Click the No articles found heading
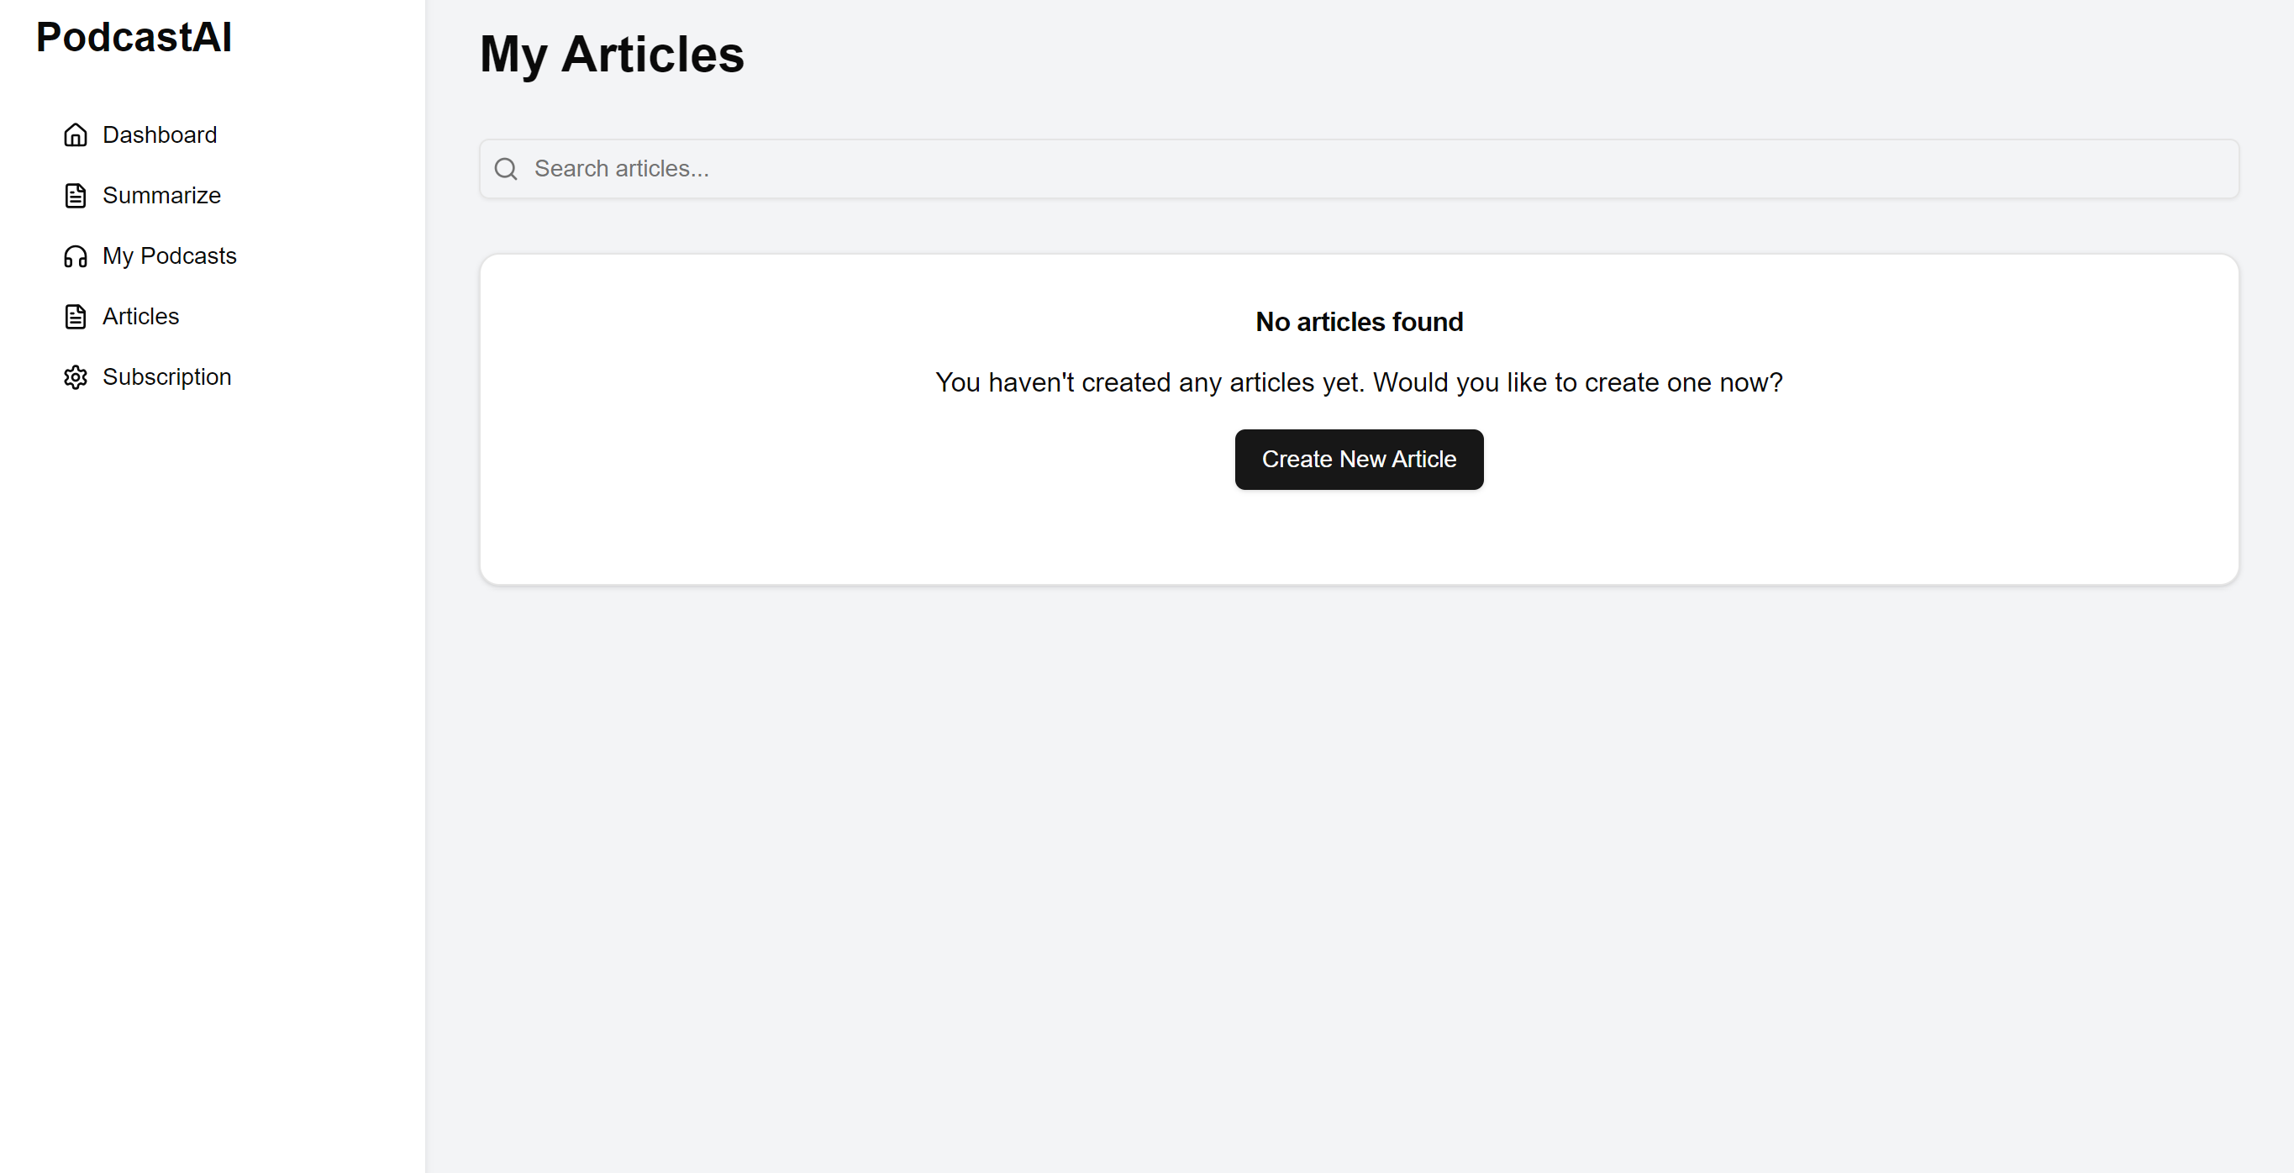 tap(1359, 322)
